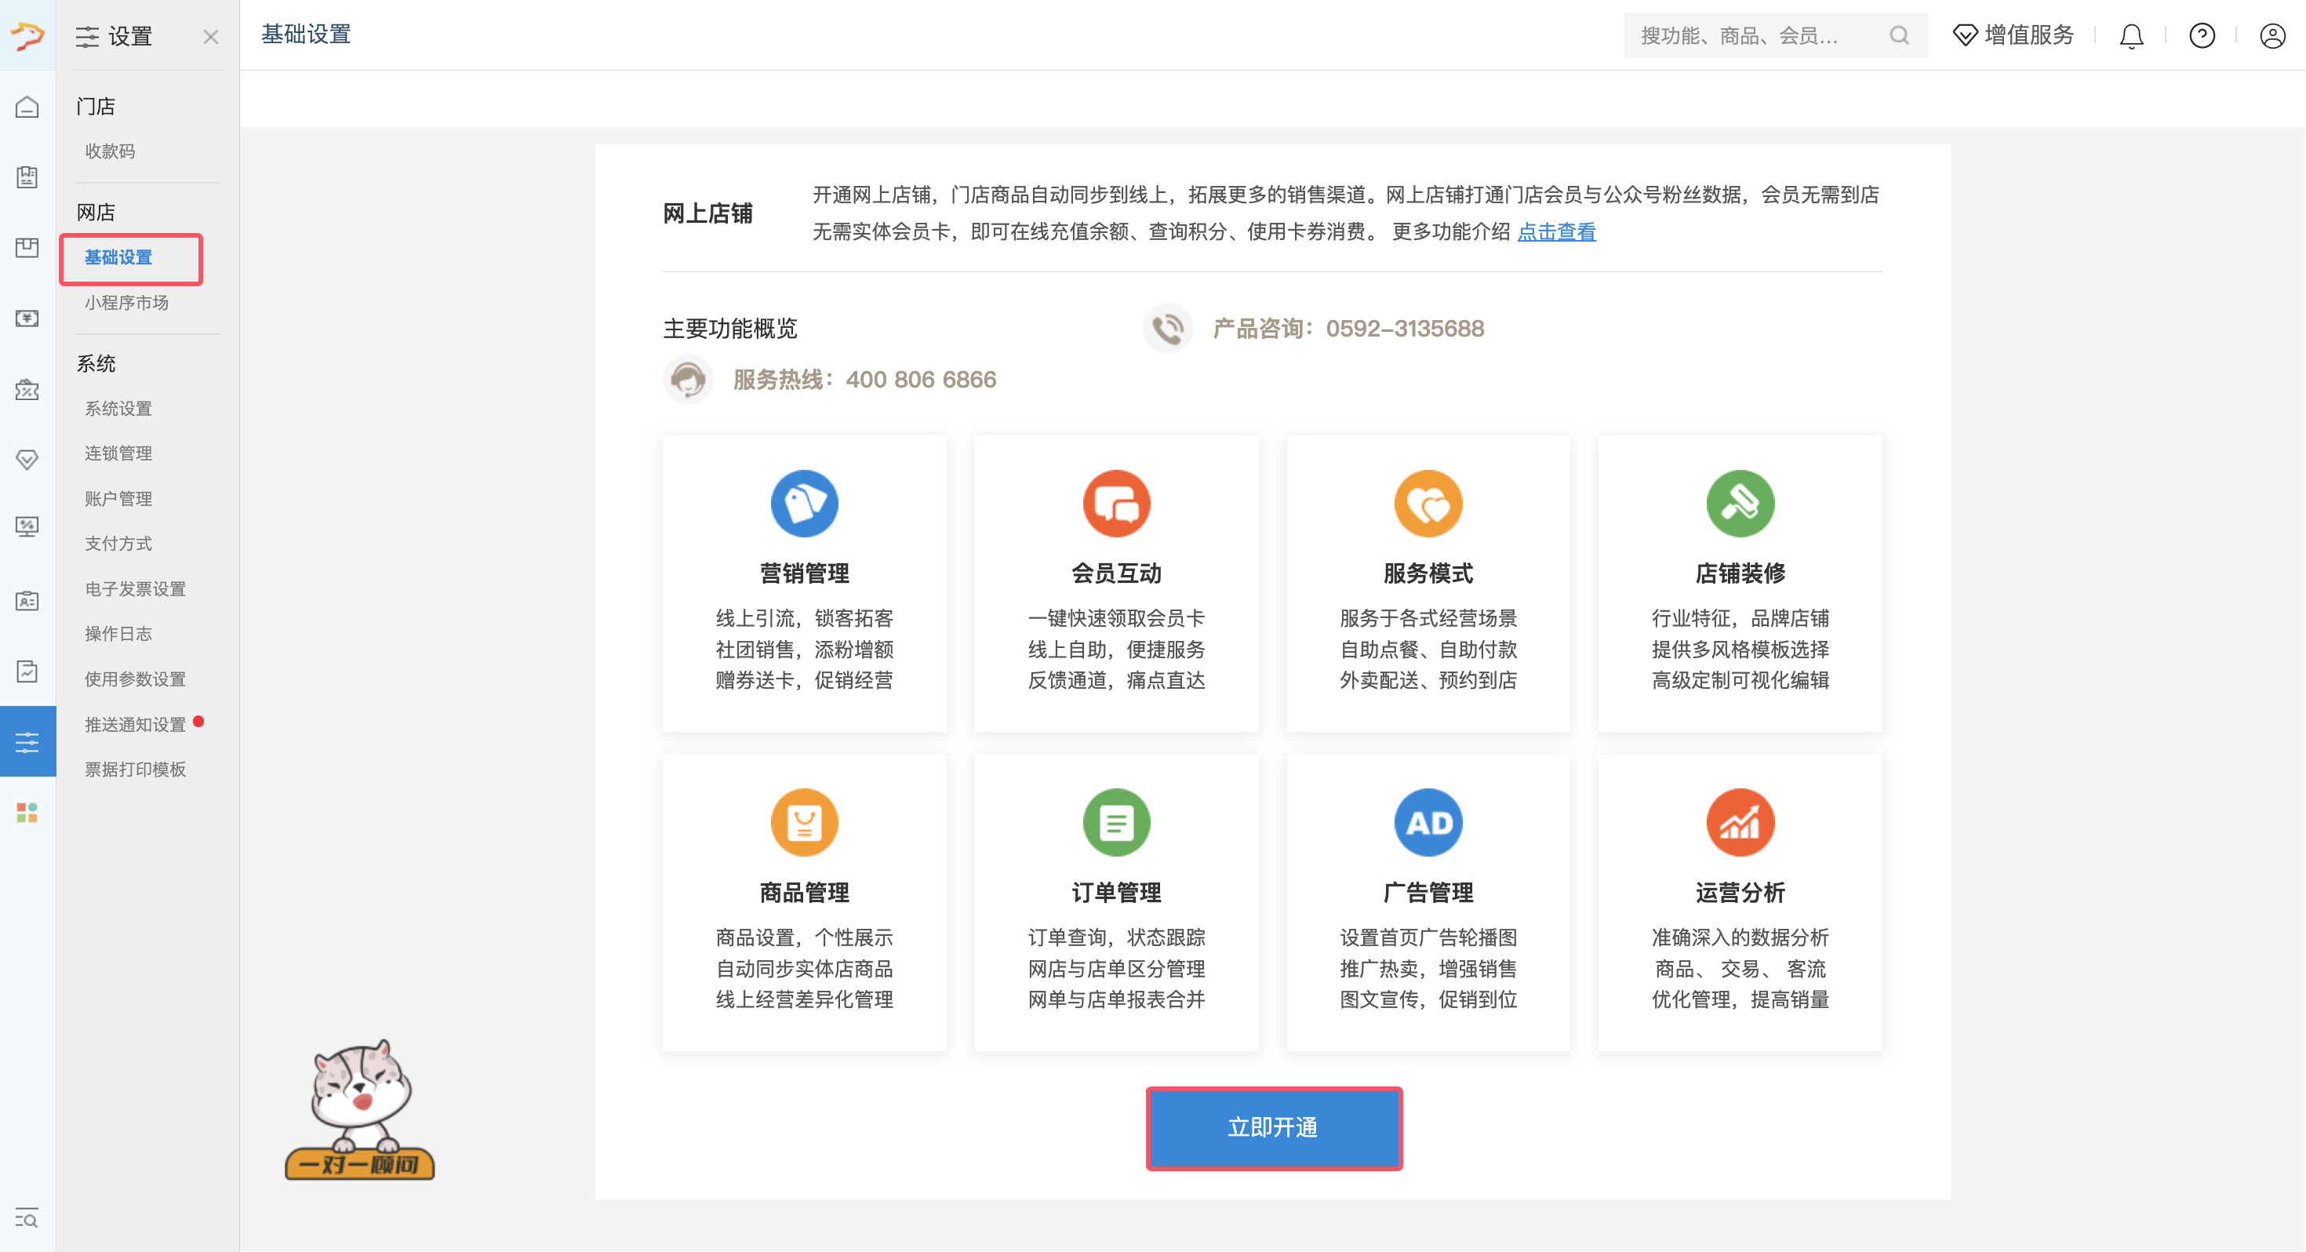Click the 会员互动 chat bubble icon
The height and width of the screenshot is (1252, 2306).
coord(1116,504)
